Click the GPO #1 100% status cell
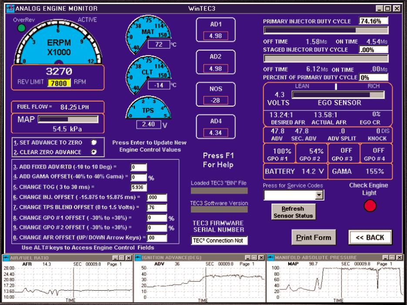 click(x=279, y=154)
